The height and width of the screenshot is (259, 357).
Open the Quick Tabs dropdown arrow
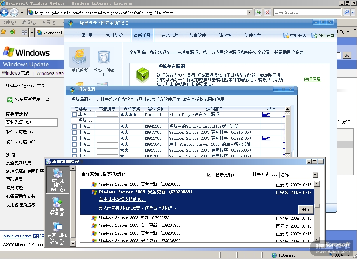pos(31,33)
